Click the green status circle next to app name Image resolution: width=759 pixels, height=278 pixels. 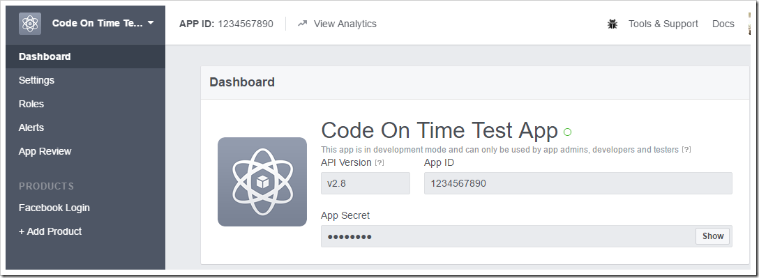[x=568, y=132]
